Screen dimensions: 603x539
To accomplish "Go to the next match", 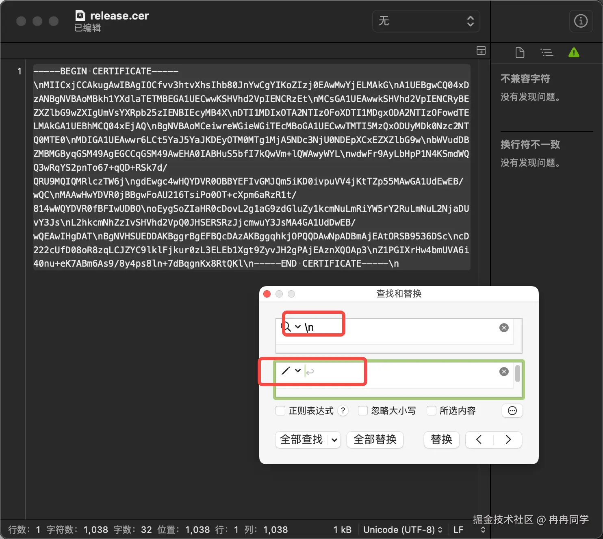I will pos(508,439).
